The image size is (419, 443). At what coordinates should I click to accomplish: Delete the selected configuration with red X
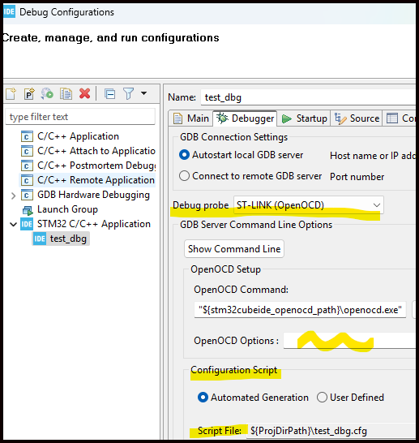click(x=84, y=93)
